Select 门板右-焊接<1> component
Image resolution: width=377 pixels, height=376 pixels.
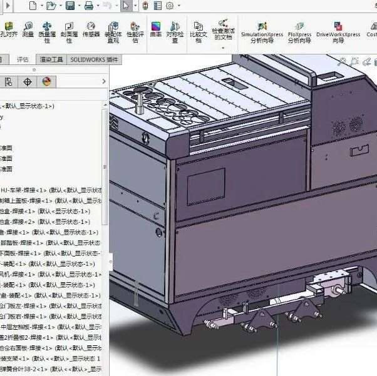pyautogui.click(x=51, y=317)
